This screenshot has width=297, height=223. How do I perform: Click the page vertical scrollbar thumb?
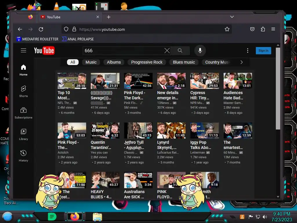(278, 88)
